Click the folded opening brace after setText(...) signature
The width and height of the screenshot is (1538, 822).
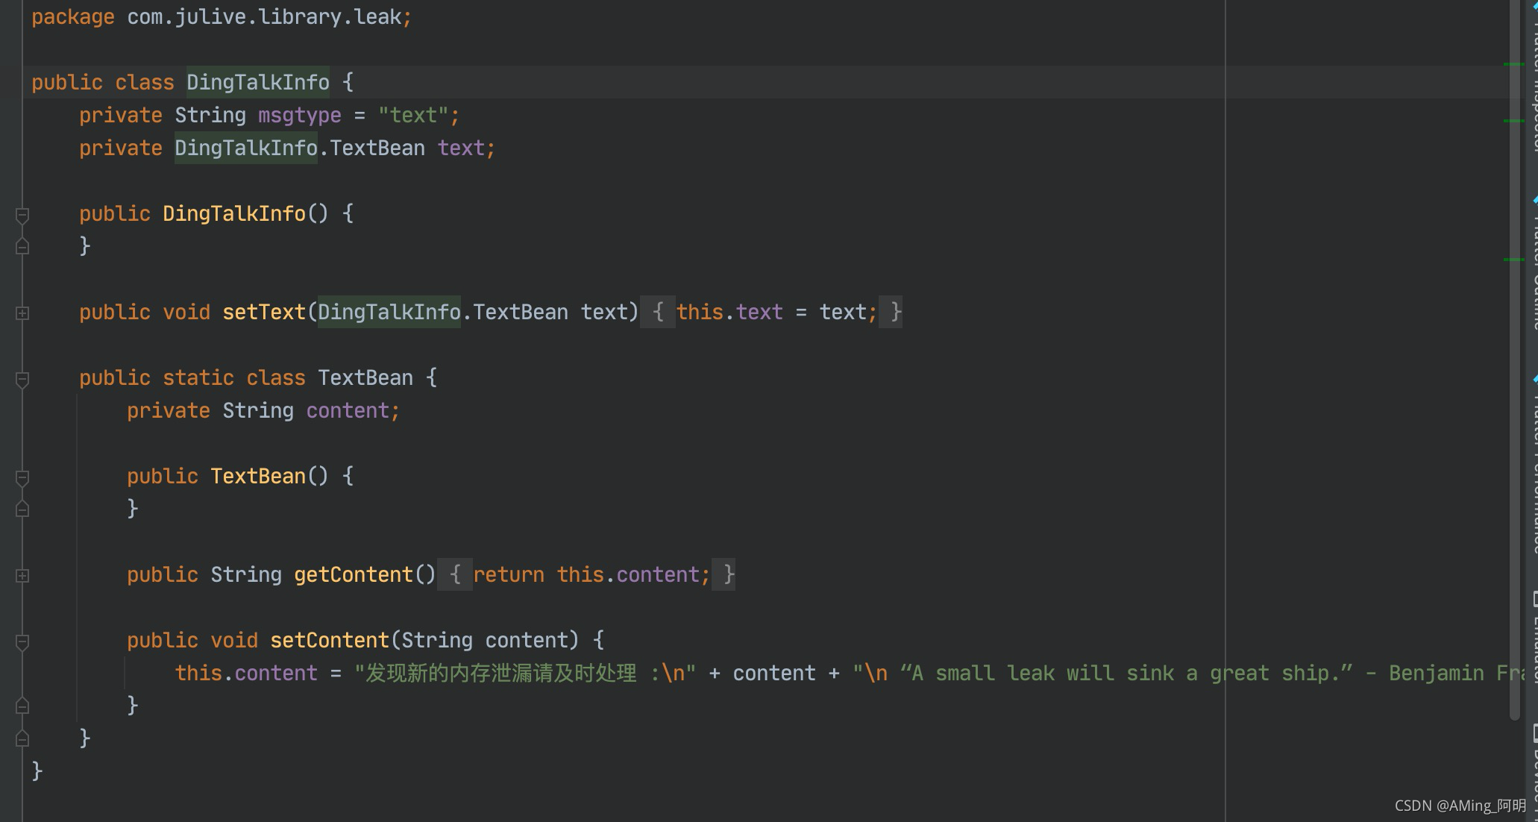(x=658, y=312)
